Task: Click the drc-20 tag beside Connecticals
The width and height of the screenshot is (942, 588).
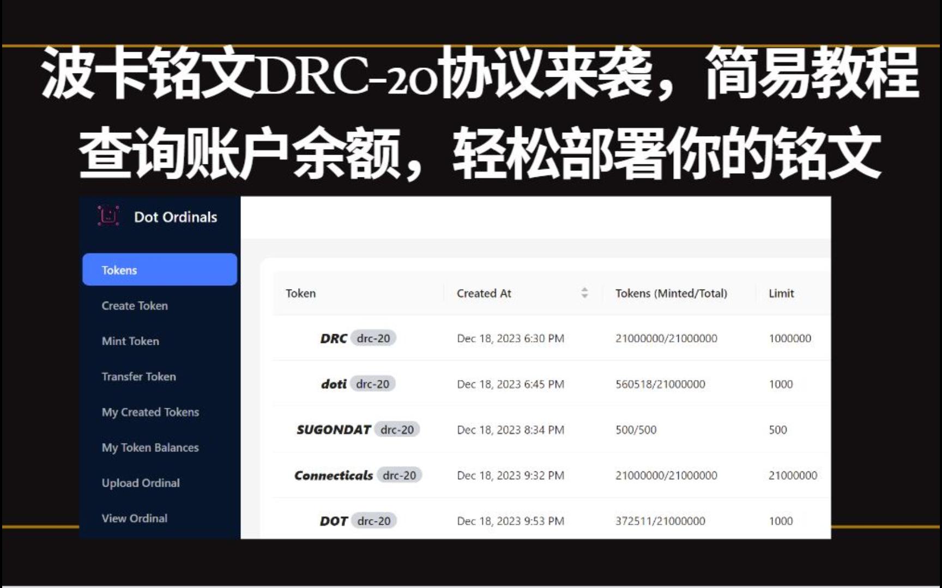Action: [399, 475]
